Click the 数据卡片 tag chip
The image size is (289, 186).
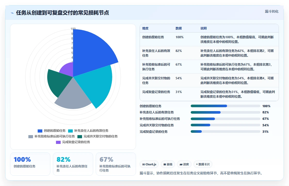click(x=203, y=164)
